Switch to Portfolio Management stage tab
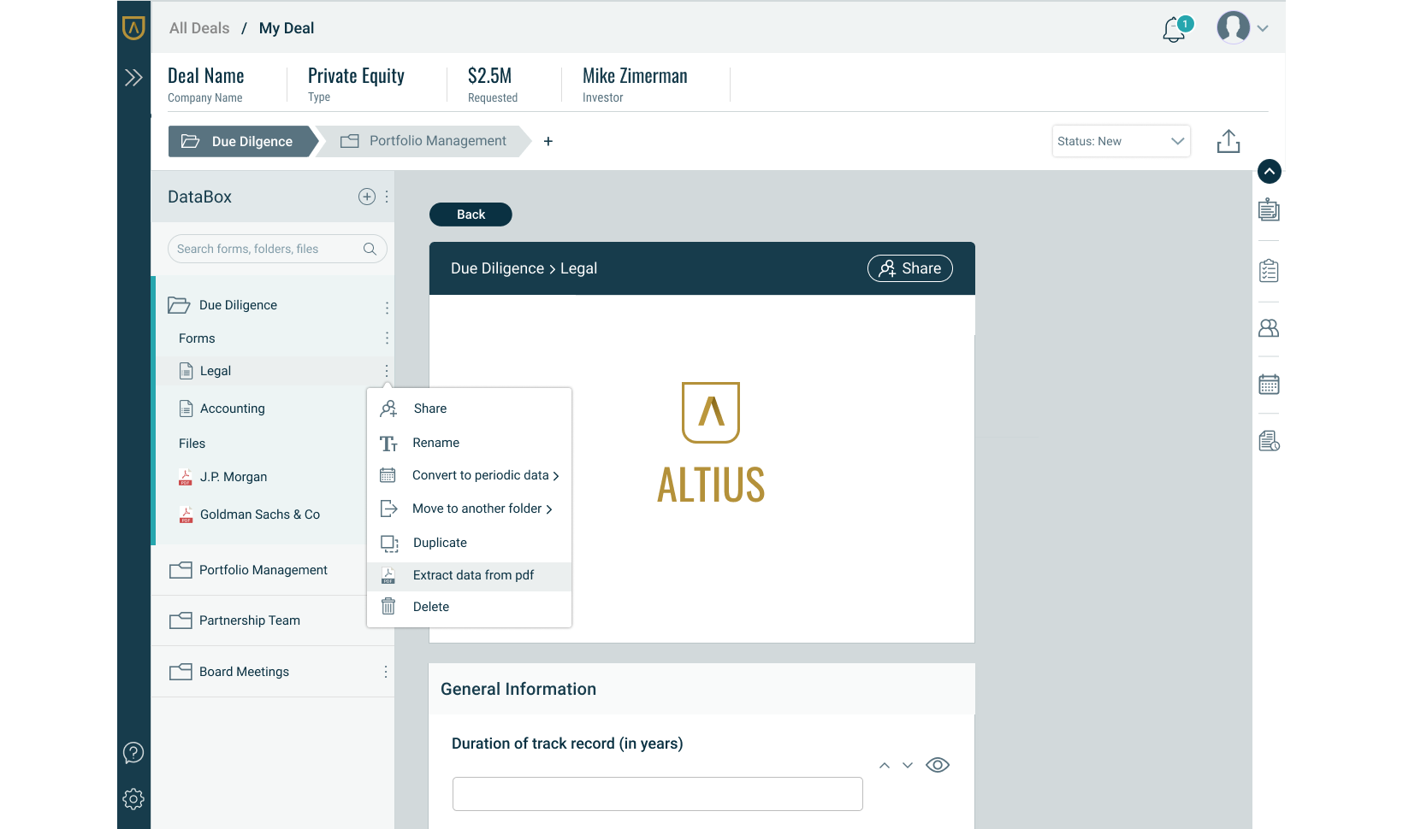This screenshot has width=1403, height=829. 424,141
